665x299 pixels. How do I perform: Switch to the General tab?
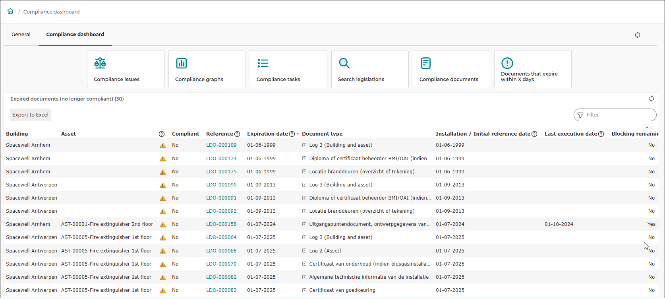(21, 35)
